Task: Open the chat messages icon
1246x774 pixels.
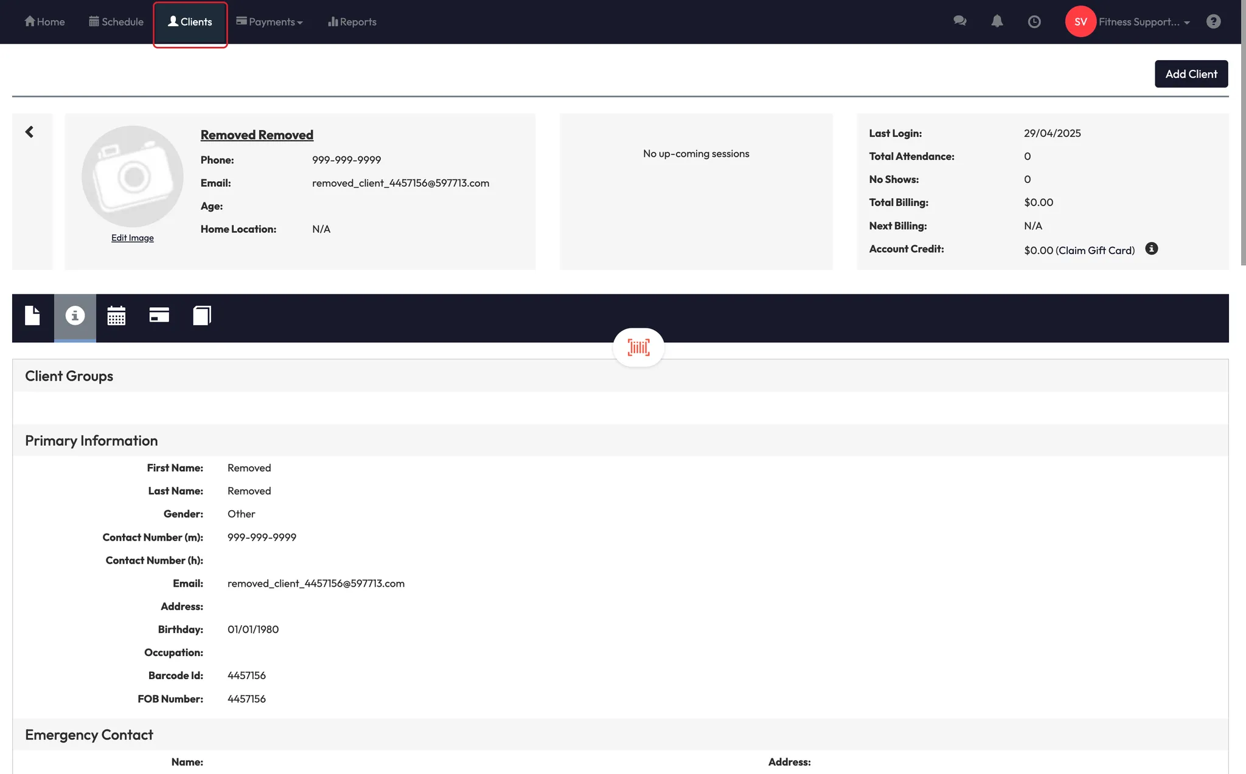Action: pos(959,21)
